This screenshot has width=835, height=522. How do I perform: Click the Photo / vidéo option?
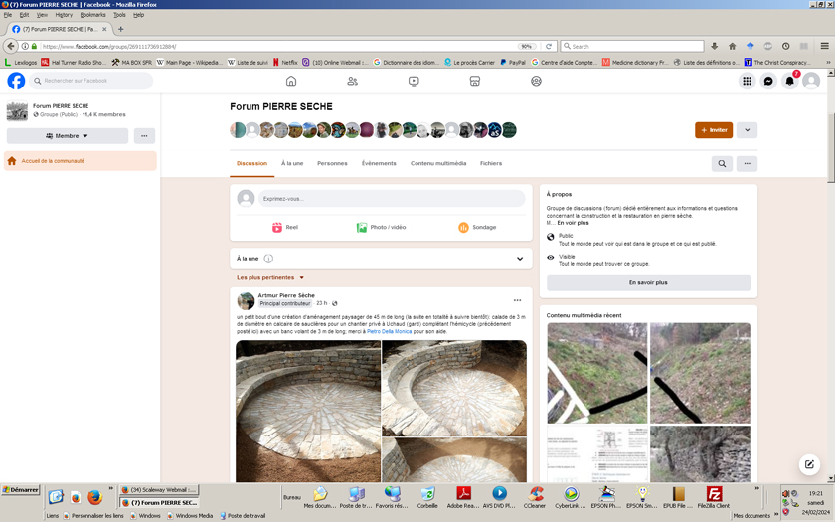(x=382, y=227)
